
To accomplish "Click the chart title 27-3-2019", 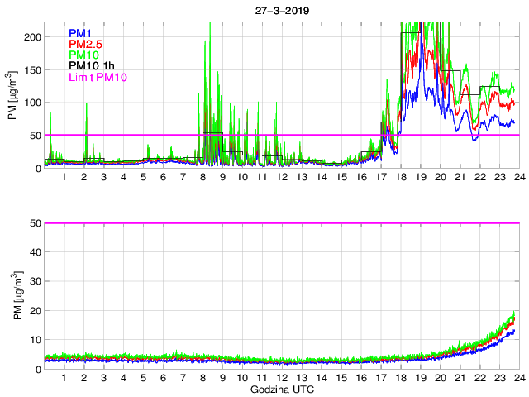I will (281, 12).
